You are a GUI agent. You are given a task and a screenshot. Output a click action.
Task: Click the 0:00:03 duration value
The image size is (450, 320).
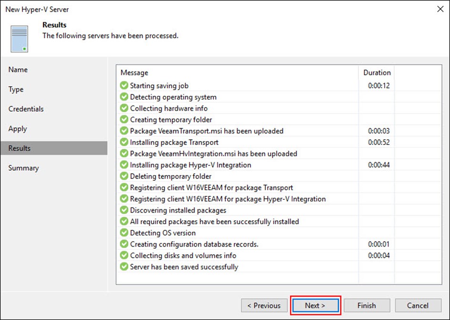[379, 131]
